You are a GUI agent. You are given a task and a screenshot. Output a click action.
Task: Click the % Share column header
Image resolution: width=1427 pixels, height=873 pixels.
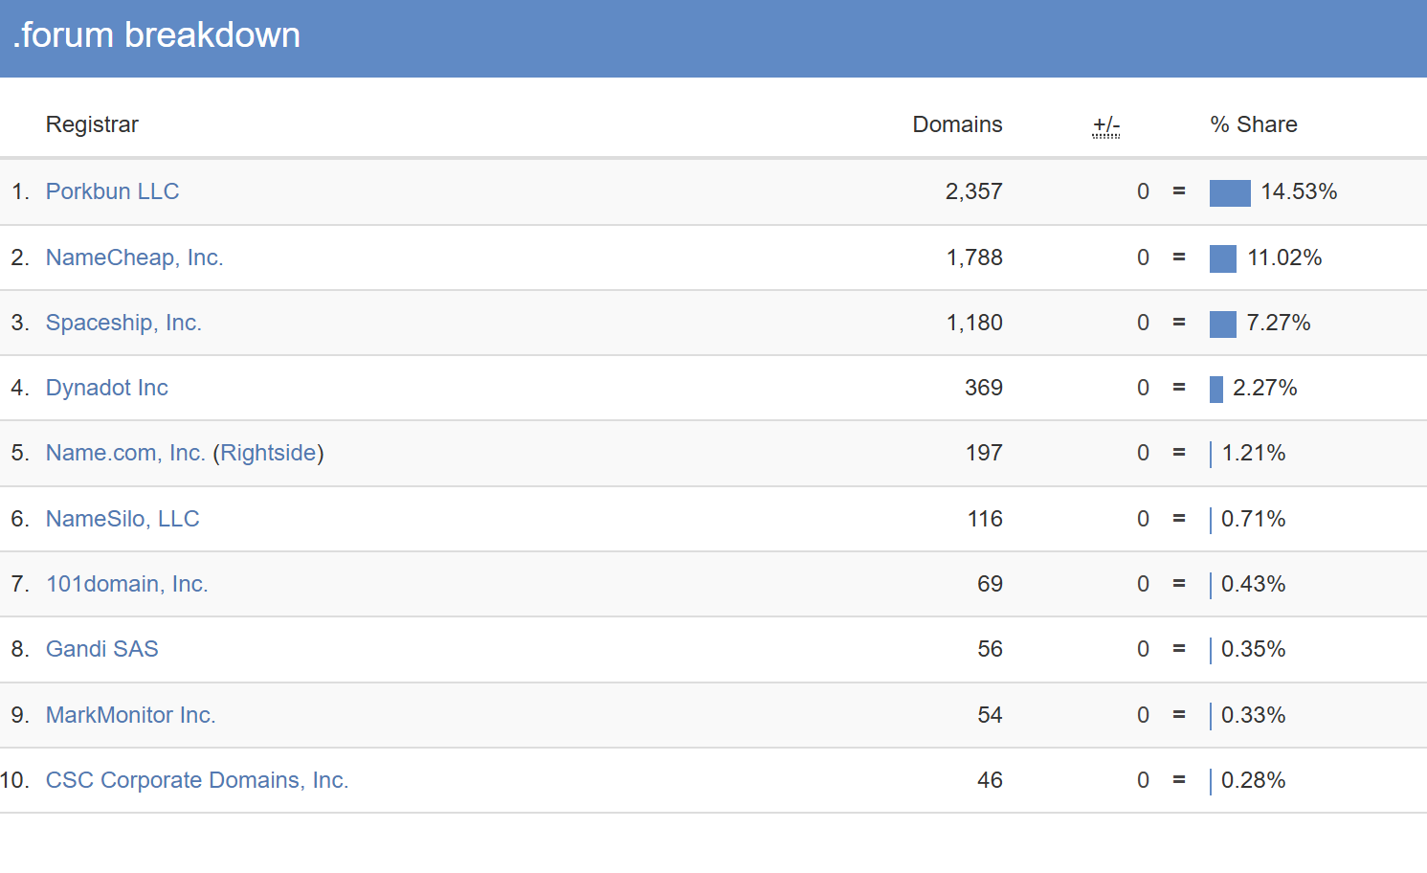pos(1254,124)
